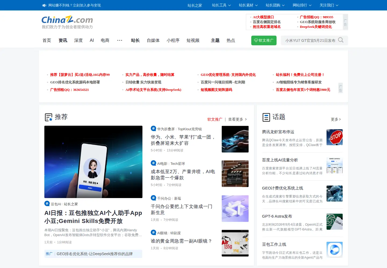This screenshot has height=268, width=387.
Task: Open the 短视频 navigation item
Action: [193, 40]
